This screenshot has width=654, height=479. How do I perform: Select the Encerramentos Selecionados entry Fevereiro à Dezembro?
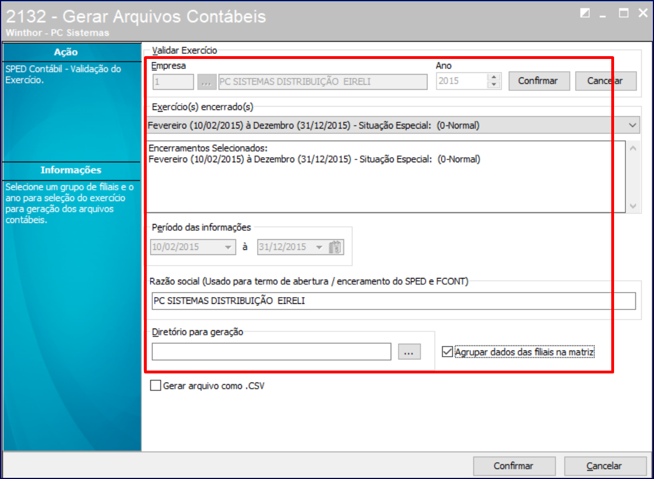point(314,159)
